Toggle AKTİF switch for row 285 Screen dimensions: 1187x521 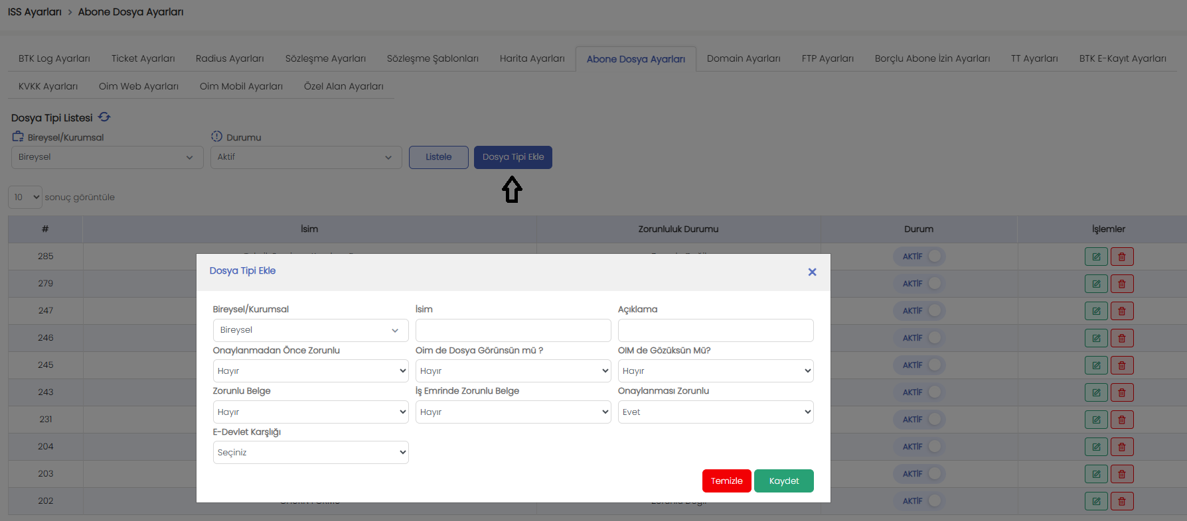click(x=919, y=257)
